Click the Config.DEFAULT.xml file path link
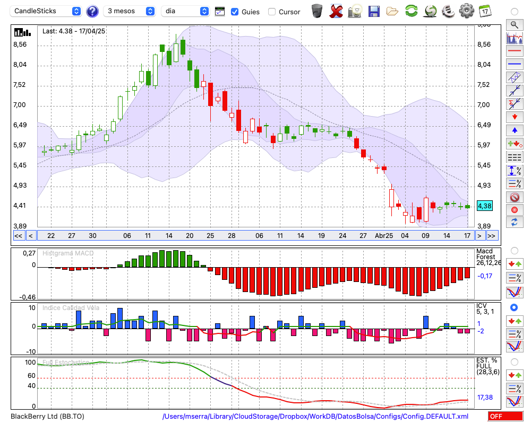The height and width of the screenshot is (424, 531). click(x=315, y=417)
